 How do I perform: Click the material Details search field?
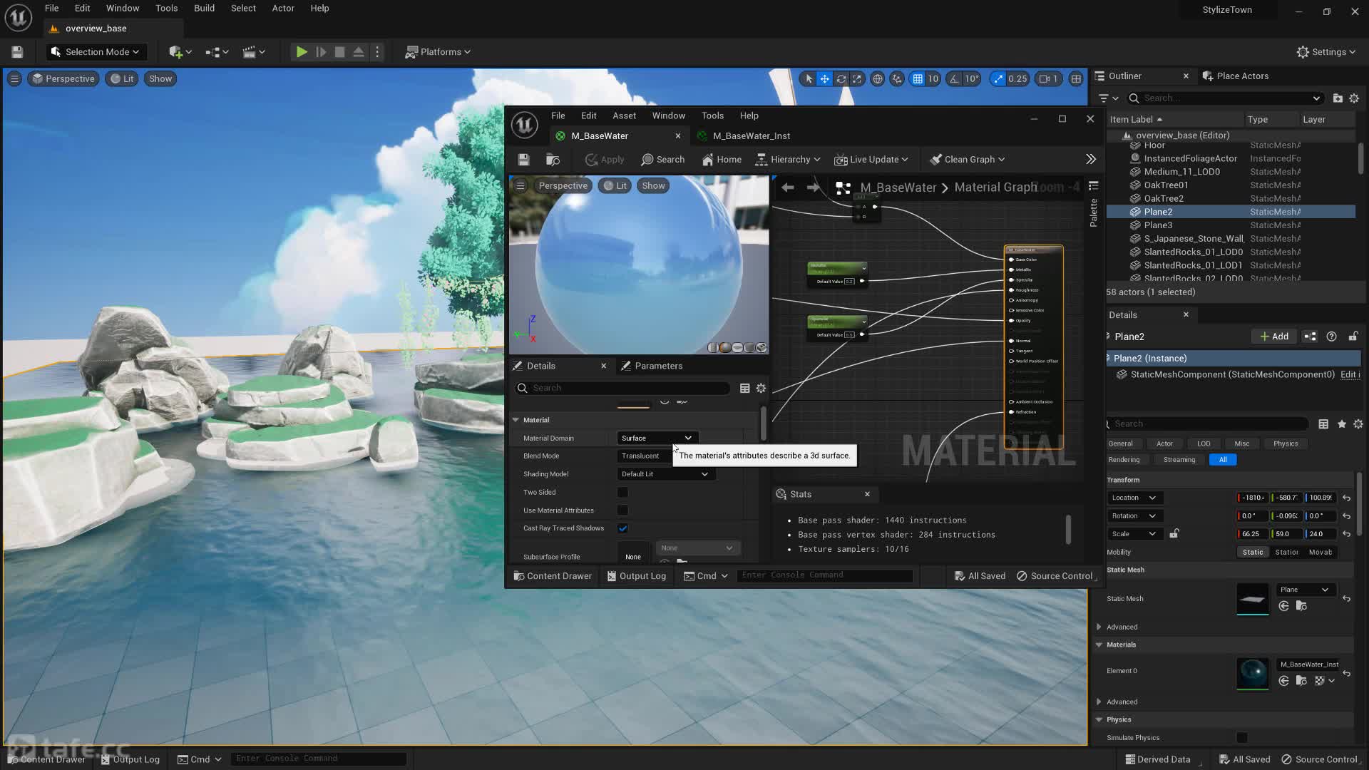[622, 389]
